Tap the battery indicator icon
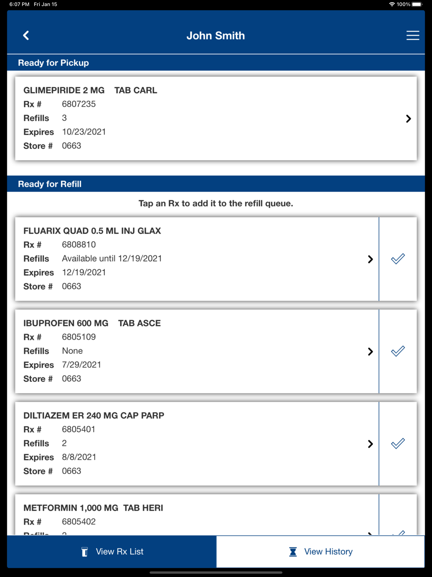 pyautogui.click(x=417, y=4)
